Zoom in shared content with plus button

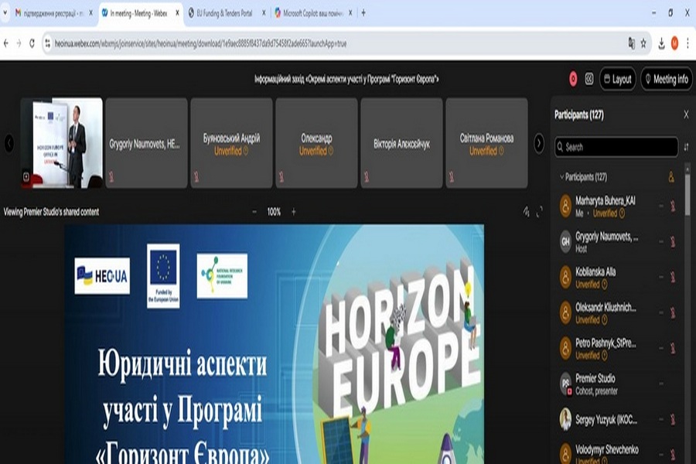pos(293,211)
